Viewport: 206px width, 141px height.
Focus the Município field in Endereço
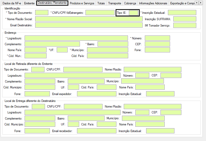click(x=108, y=50)
